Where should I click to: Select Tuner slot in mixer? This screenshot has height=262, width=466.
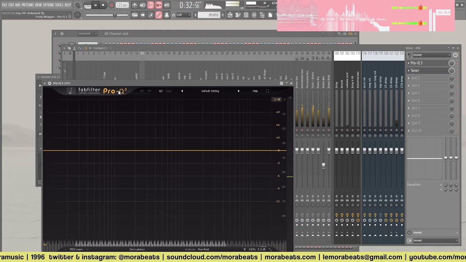(427, 71)
